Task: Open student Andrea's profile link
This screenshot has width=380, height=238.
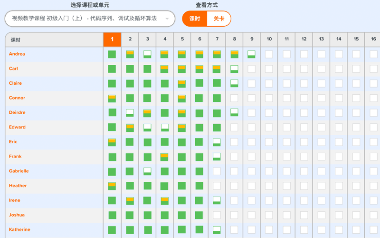Action: click(x=17, y=54)
